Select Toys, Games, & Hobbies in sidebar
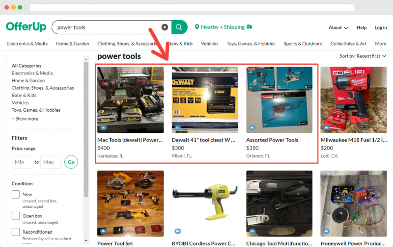Viewport: 393px width, 247px height. pos(36,110)
